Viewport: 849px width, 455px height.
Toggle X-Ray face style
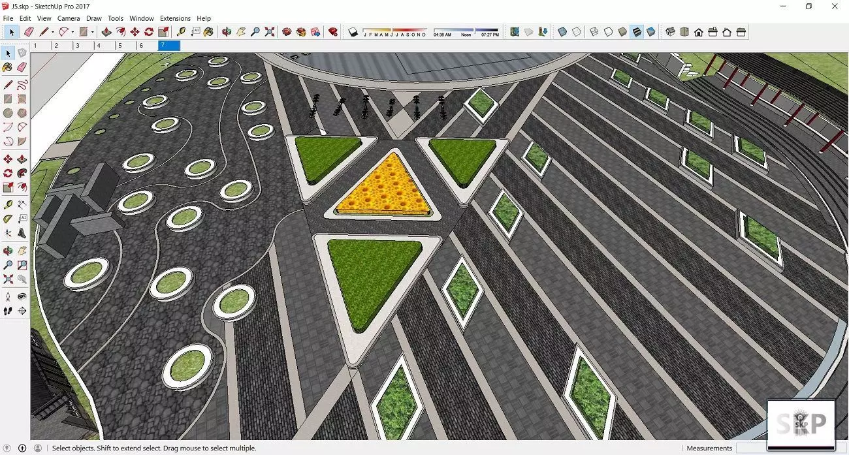click(562, 32)
